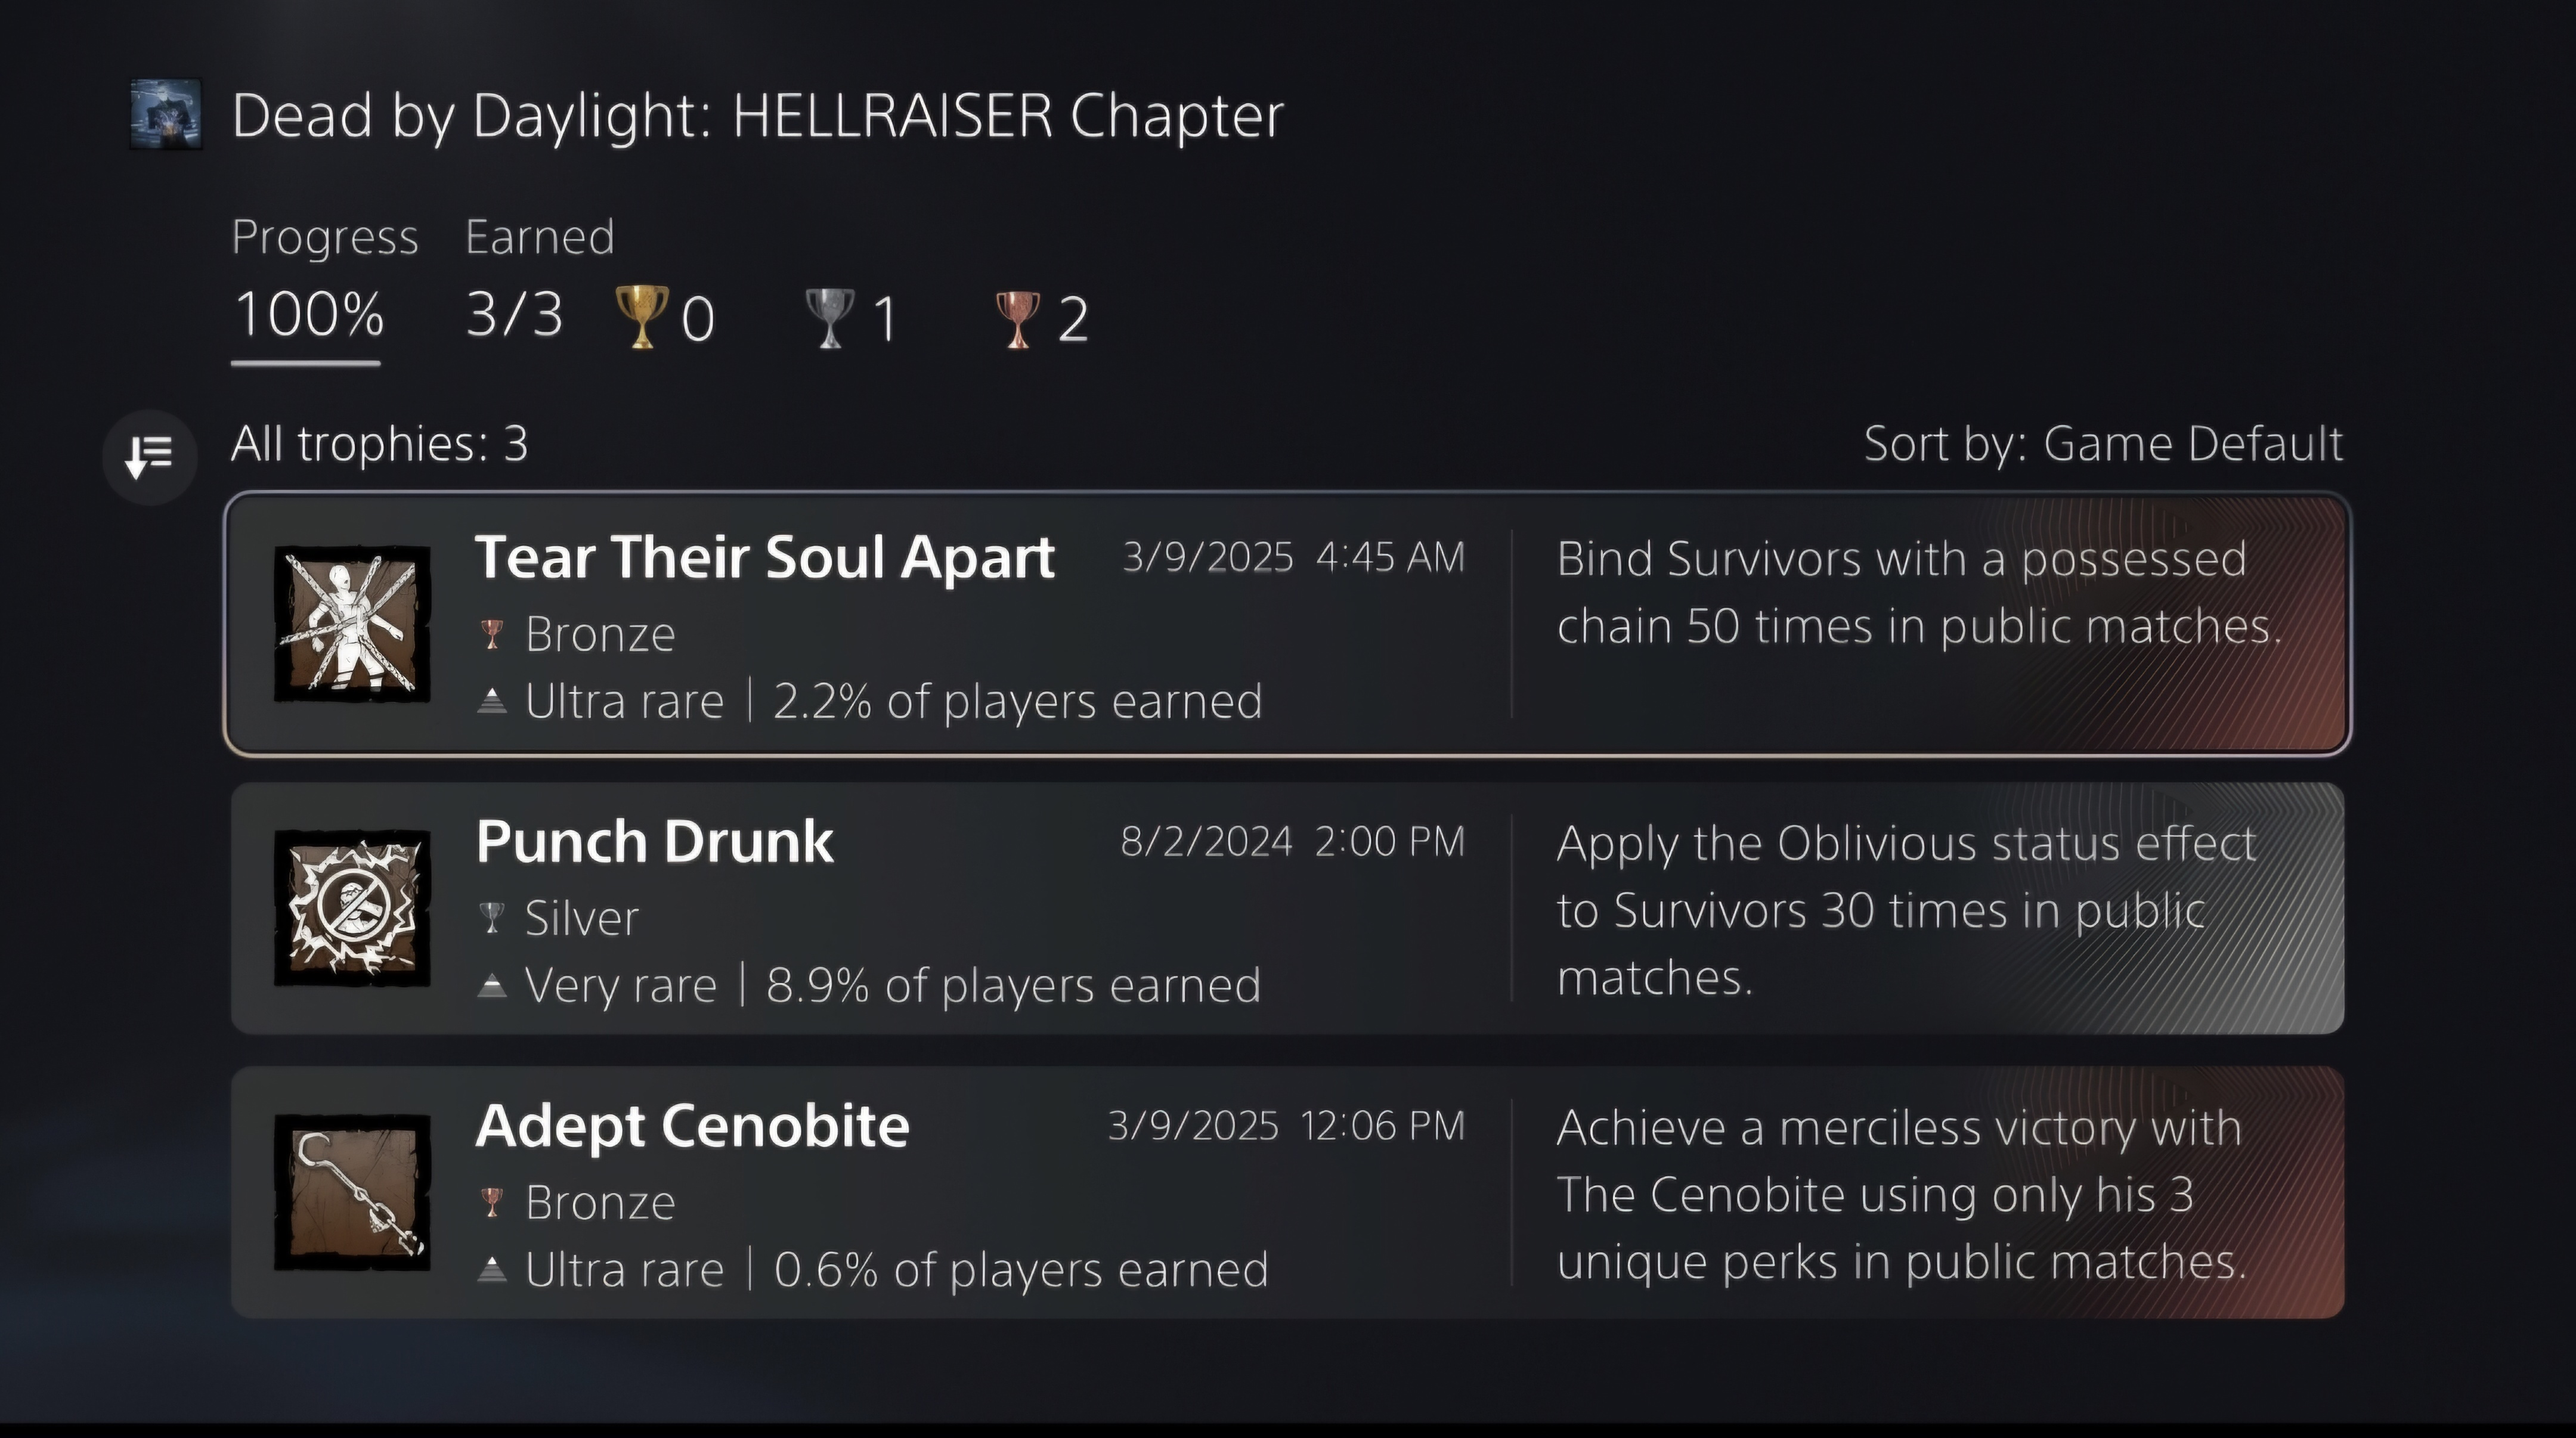Click the All trophies: 3 label
The height and width of the screenshot is (1438, 2576).
[379, 443]
